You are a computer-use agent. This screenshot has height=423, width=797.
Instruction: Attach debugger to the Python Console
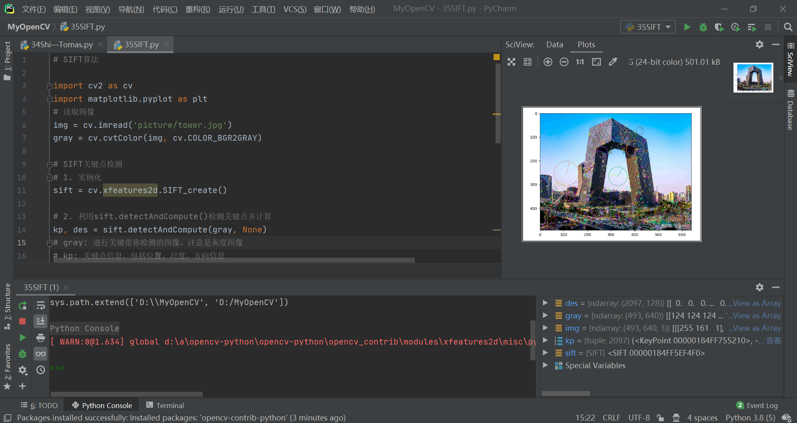pos(22,354)
